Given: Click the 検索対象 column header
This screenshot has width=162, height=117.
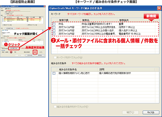Looking at the screenshot, I should tap(69, 20).
